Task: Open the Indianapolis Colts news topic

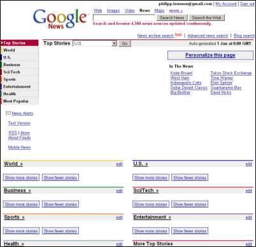Action: coord(186,83)
